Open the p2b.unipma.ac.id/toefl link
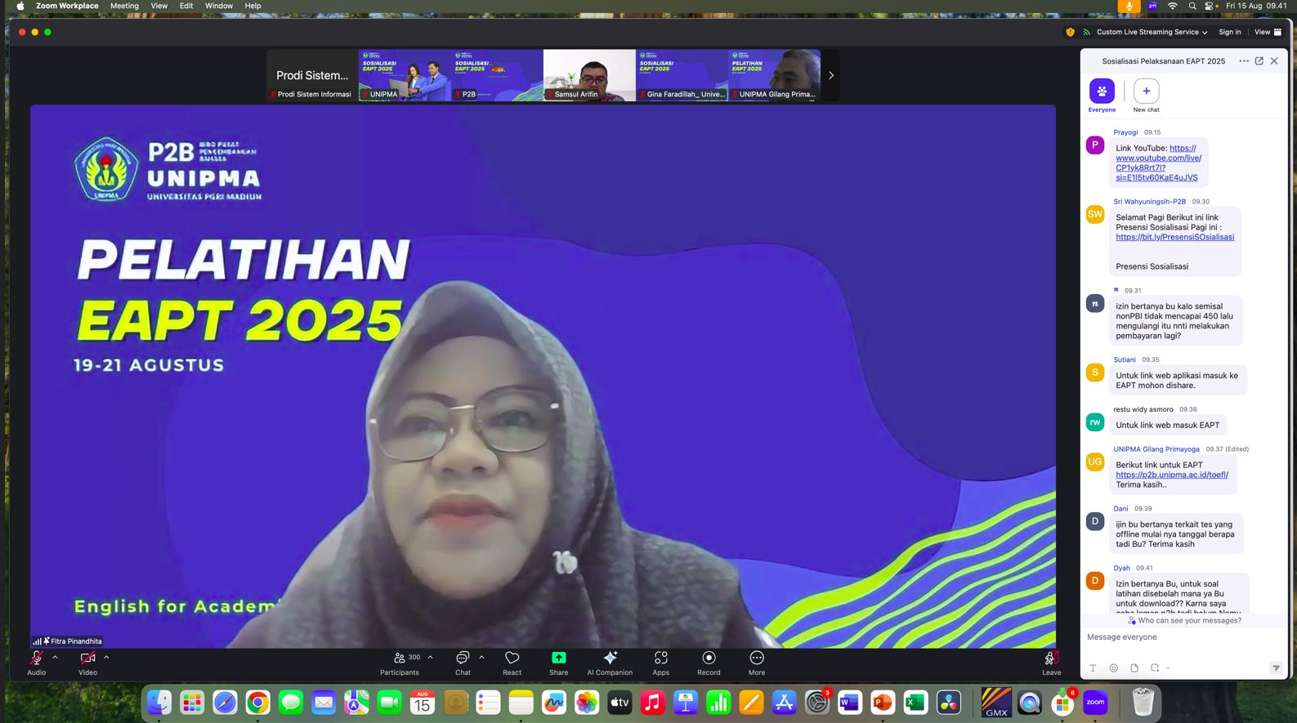The height and width of the screenshot is (723, 1297). [x=1172, y=475]
